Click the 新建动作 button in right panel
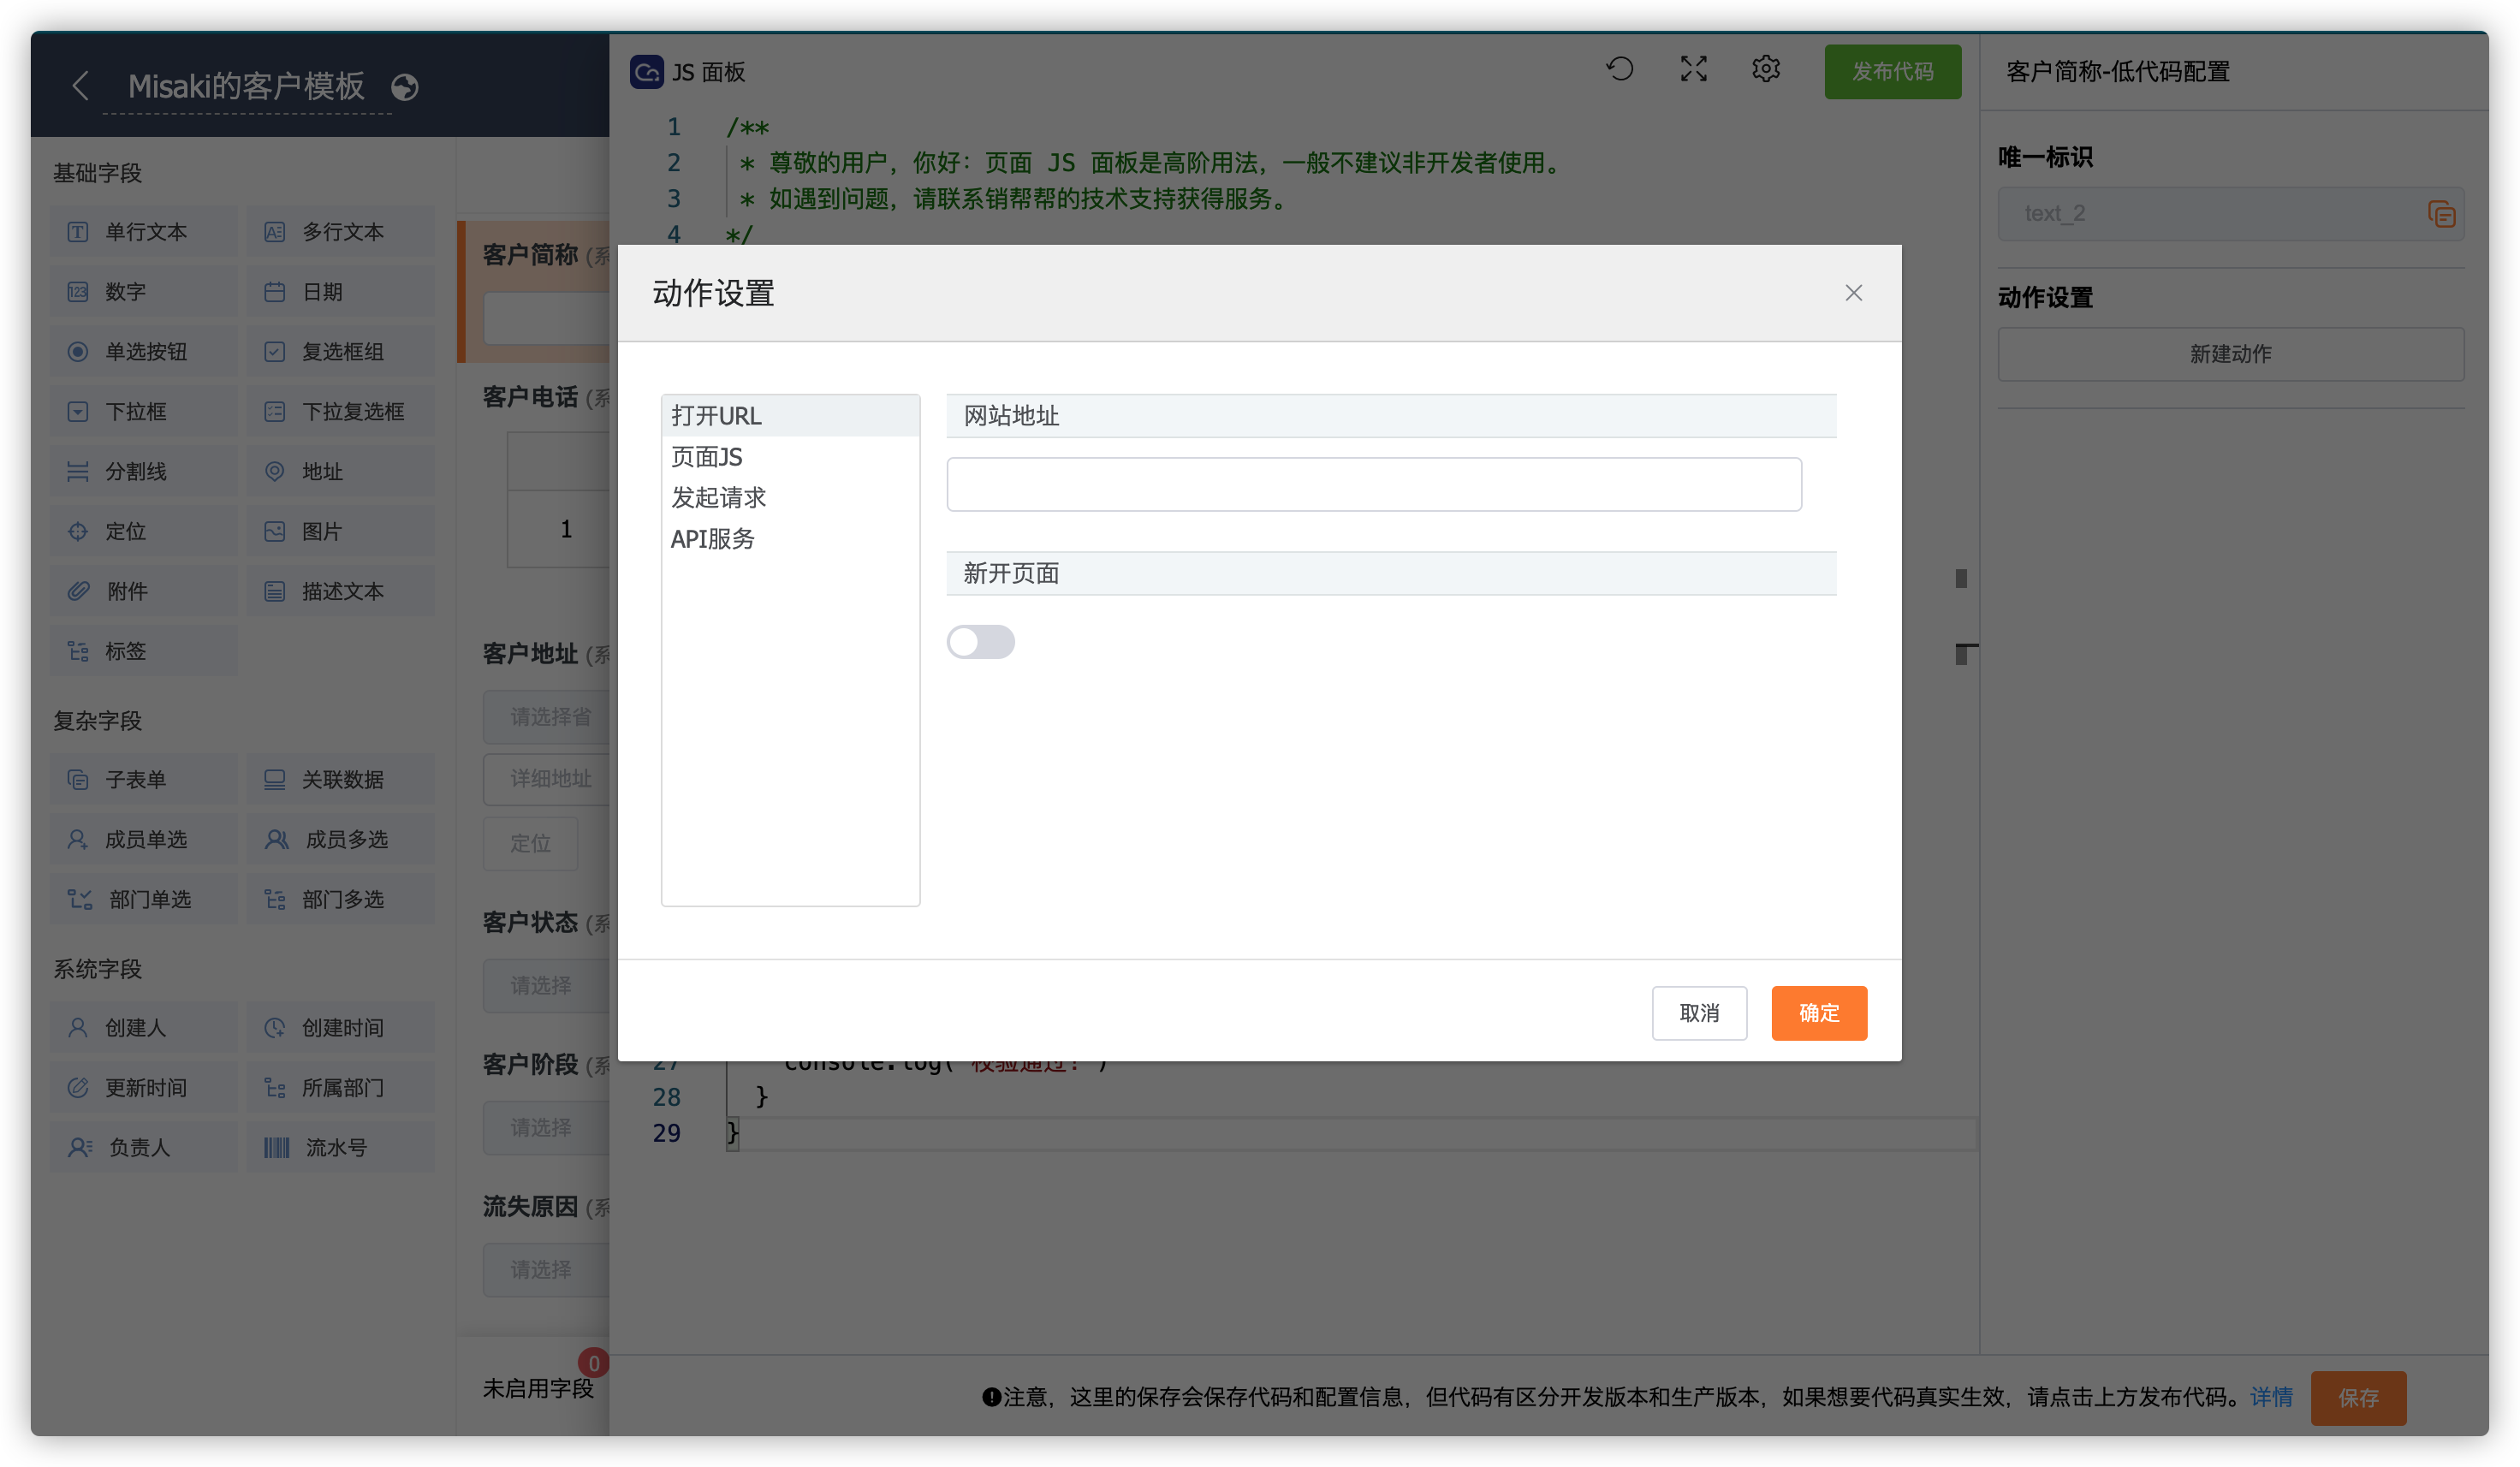 [x=2229, y=354]
